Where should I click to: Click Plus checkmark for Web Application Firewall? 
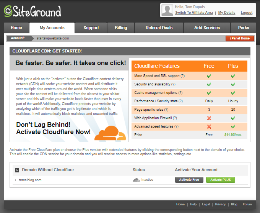(233, 118)
